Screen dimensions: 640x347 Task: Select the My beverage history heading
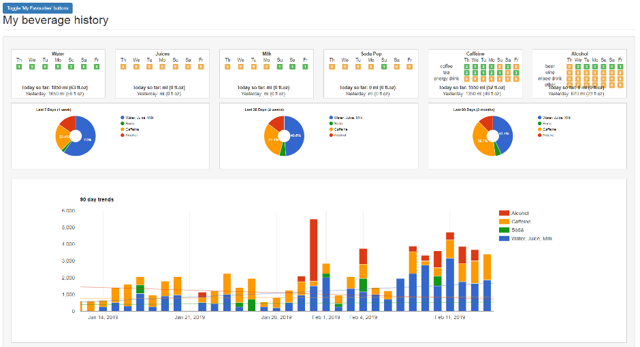click(56, 20)
